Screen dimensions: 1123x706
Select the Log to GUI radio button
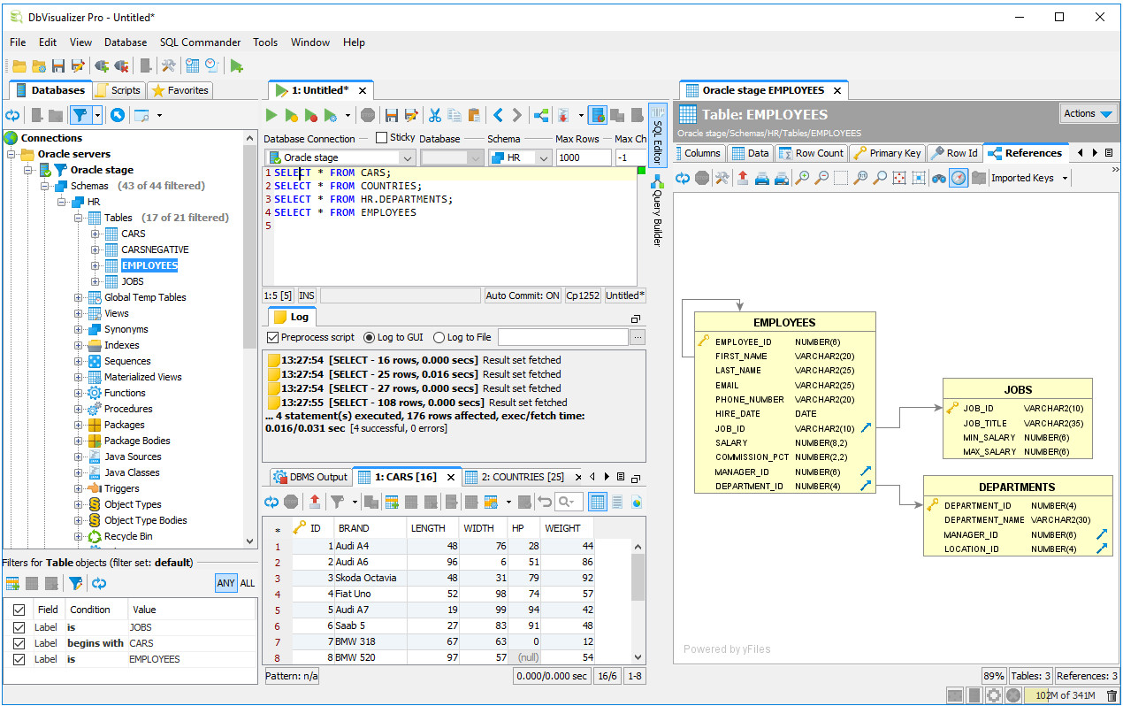pyautogui.click(x=369, y=337)
